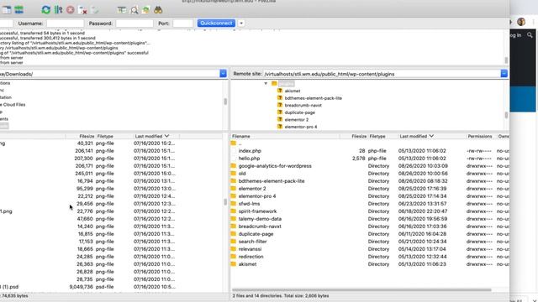Toggle the transfer queue display icon

[18, 10]
